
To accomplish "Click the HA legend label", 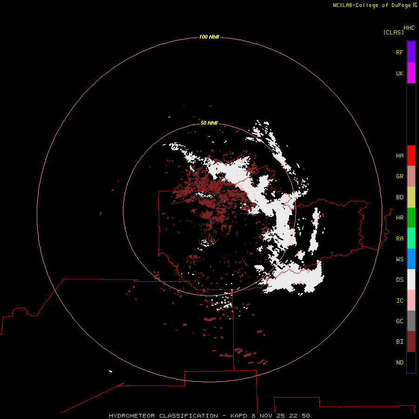I will click(399, 156).
